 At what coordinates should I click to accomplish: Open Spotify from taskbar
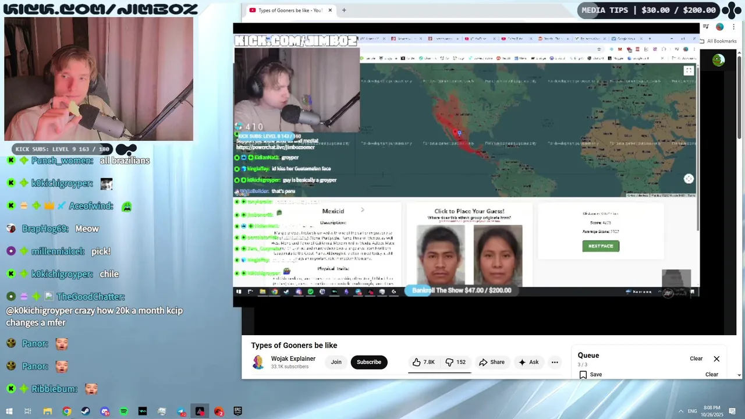pos(123,411)
